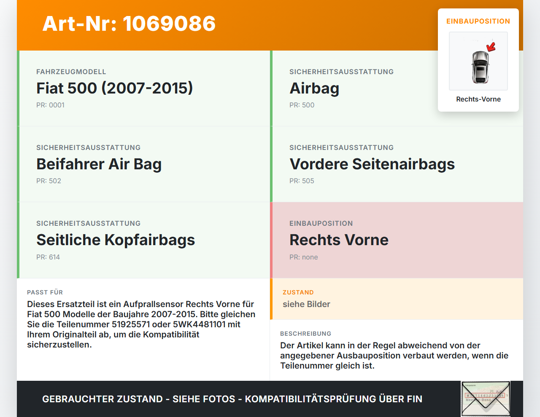Click the Rechts Vorne position title
Screen dimensions: 540x417
tap(339, 240)
